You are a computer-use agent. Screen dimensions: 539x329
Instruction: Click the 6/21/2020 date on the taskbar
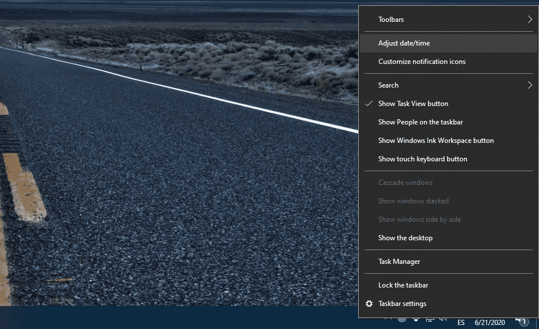click(x=490, y=323)
